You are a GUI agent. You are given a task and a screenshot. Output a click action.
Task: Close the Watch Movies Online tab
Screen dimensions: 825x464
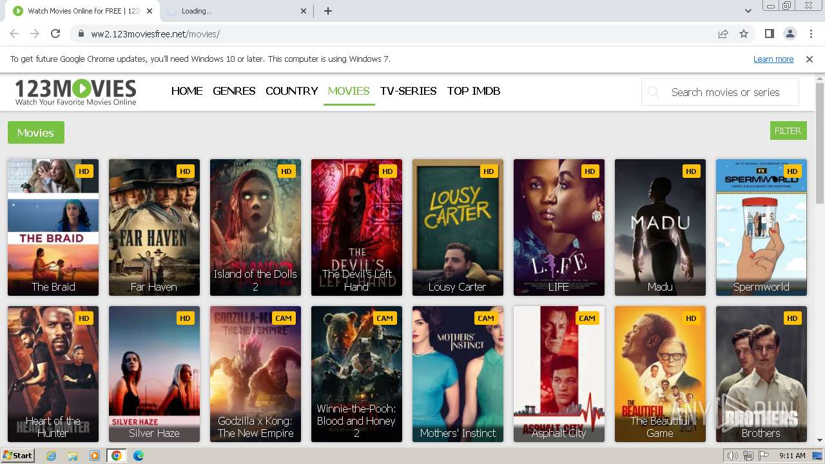pos(149,11)
